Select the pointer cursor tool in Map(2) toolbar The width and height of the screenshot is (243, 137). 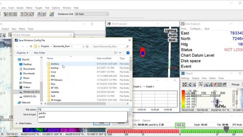[201, 84]
